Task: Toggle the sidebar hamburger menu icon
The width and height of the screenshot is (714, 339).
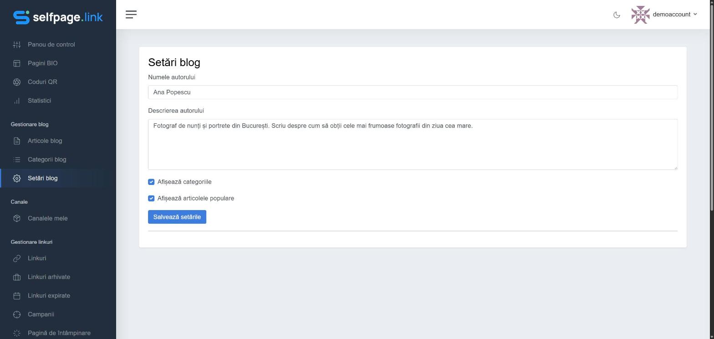Action: [131, 15]
